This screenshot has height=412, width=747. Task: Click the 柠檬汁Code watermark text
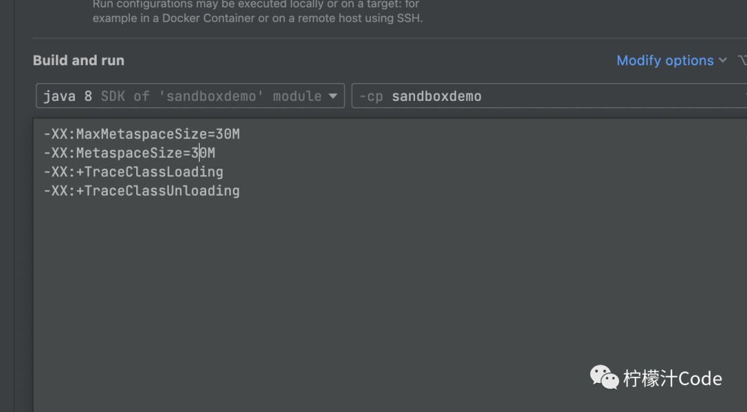tap(673, 379)
